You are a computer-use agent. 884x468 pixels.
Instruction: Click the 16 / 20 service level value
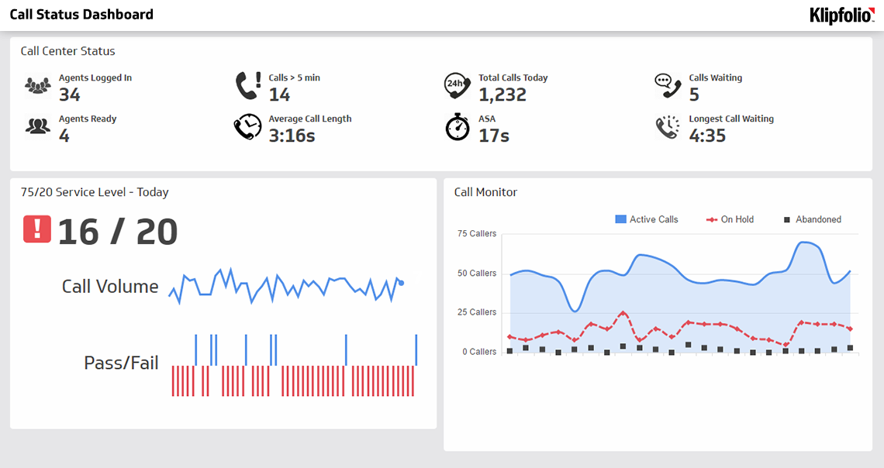(x=118, y=232)
